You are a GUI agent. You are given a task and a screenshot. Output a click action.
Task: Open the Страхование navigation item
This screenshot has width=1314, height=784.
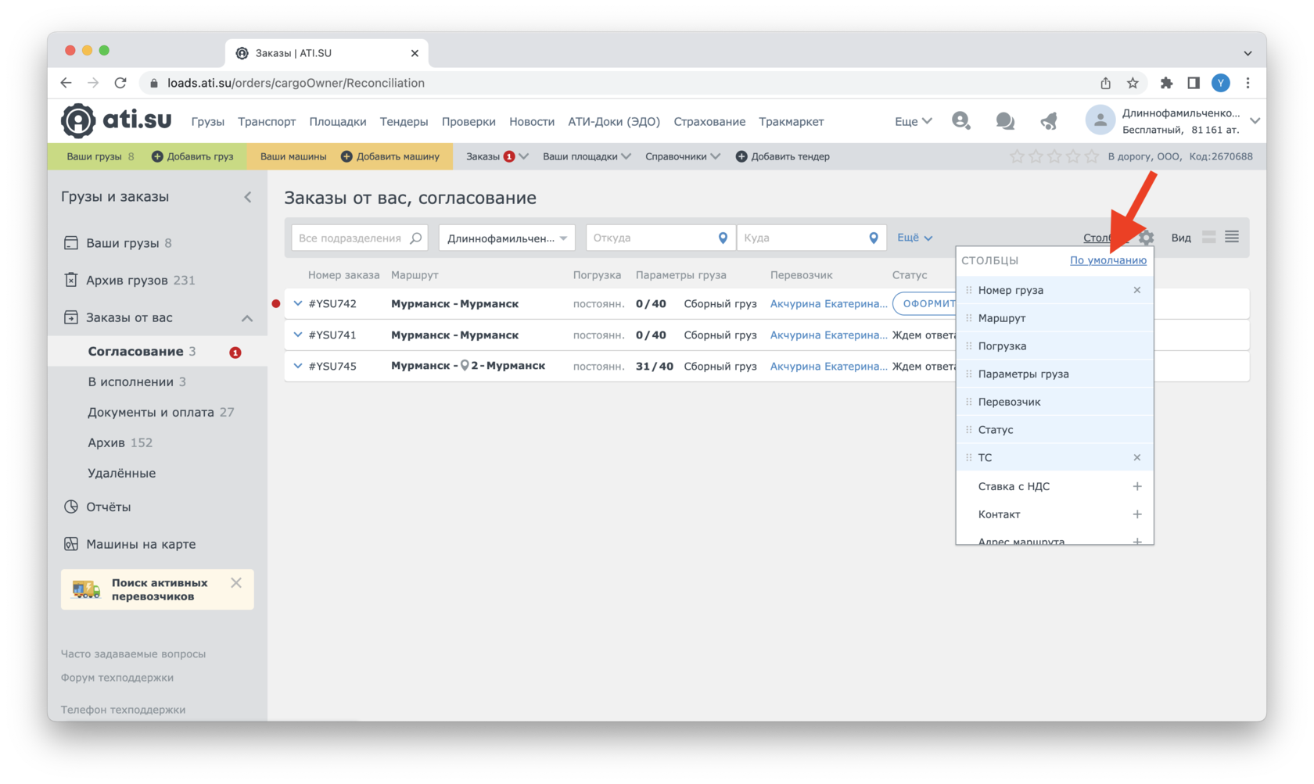pos(709,121)
